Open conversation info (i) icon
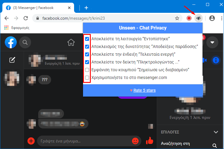 (216, 60)
